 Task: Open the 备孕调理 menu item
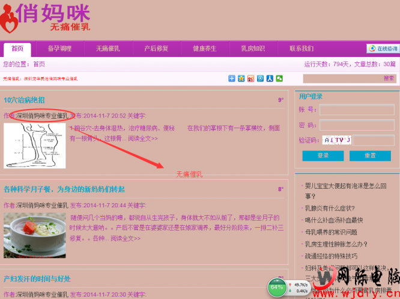59,49
